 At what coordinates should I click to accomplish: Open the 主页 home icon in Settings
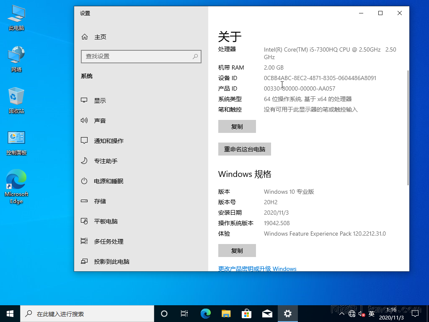(x=85, y=37)
